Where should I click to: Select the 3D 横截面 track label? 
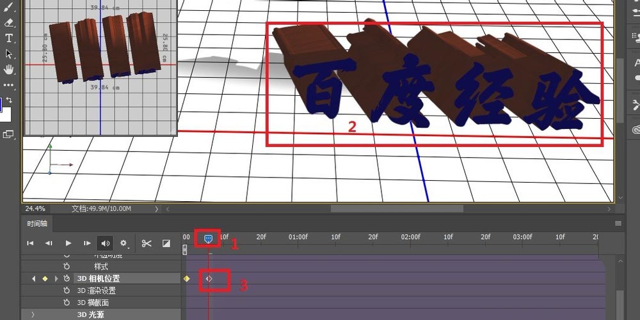(x=93, y=303)
